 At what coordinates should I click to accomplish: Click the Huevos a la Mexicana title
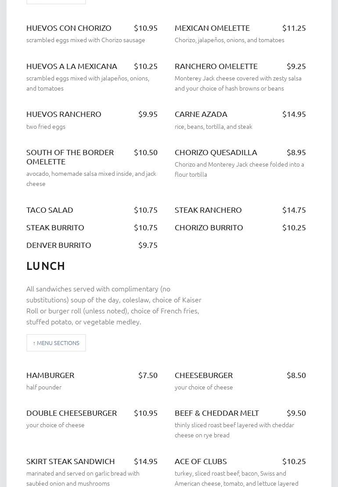click(72, 66)
